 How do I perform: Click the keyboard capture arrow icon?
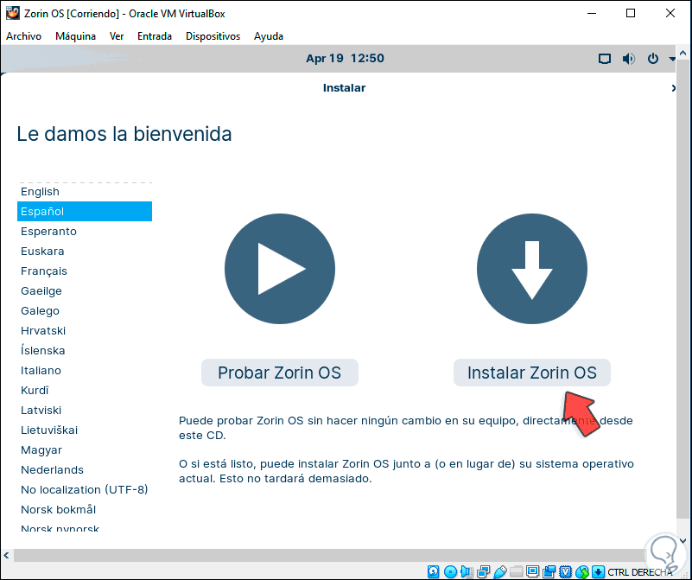coord(598,571)
